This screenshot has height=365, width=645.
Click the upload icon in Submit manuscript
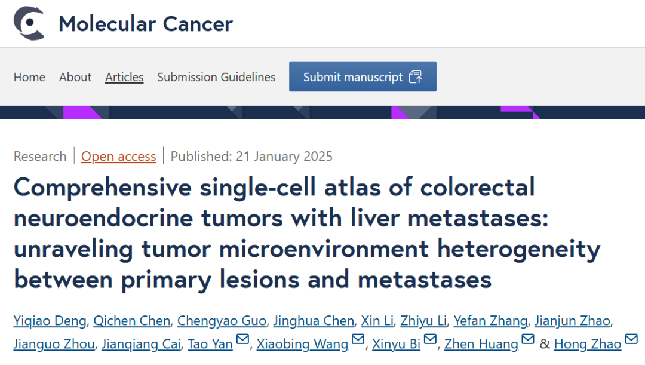point(416,77)
